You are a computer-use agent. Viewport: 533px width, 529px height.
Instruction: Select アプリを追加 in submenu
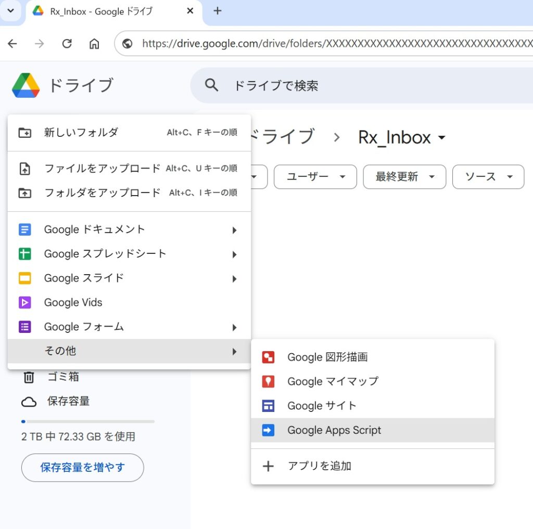319,466
